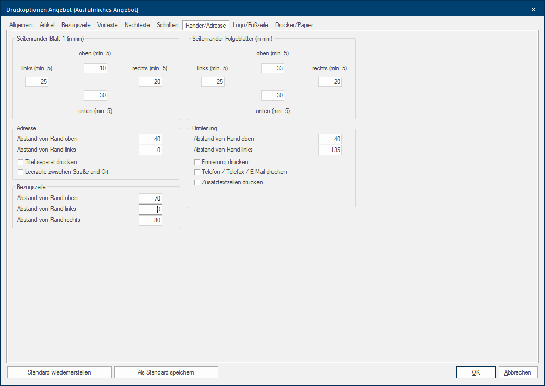Open the Logo/Fußzeile tab

(250, 25)
